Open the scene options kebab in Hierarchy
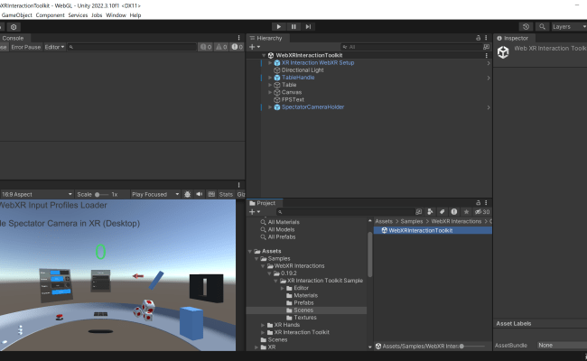587x361 pixels. coord(486,55)
